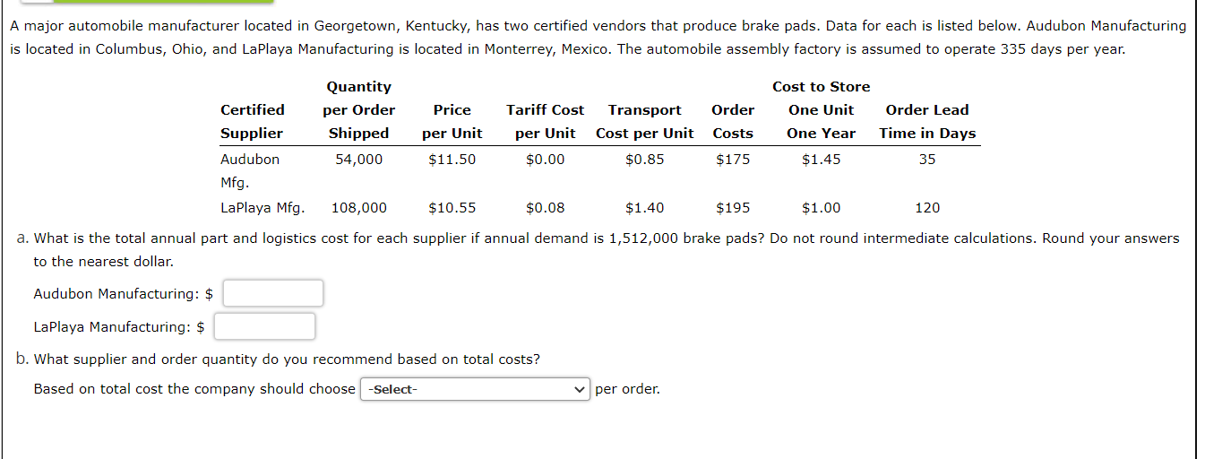Viewport: 1205px width, 459px height.
Task: Click the $11.50 price cell
Action: (452, 160)
